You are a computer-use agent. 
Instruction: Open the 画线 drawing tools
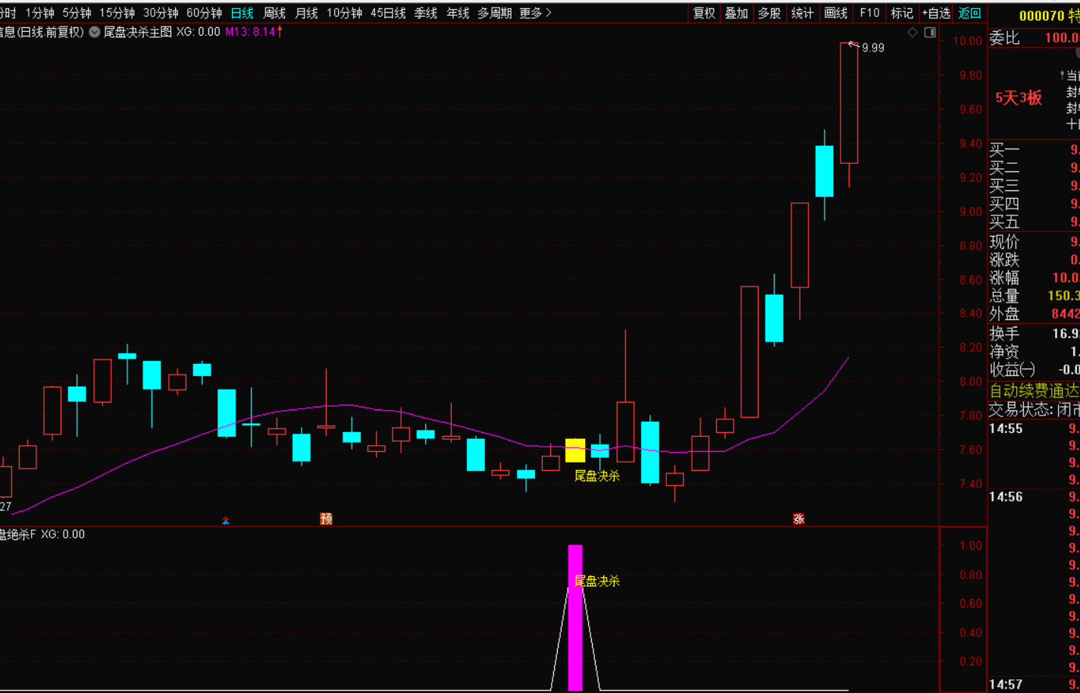pyautogui.click(x=835, y=13)
